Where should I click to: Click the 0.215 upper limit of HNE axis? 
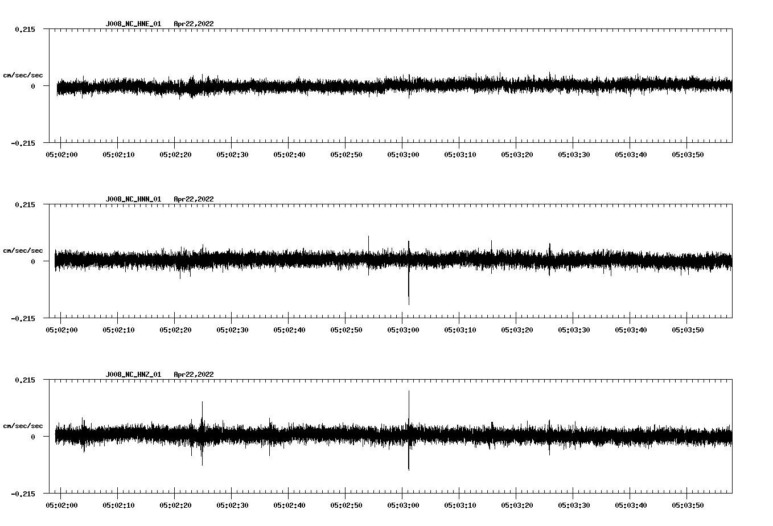(24, 29)
